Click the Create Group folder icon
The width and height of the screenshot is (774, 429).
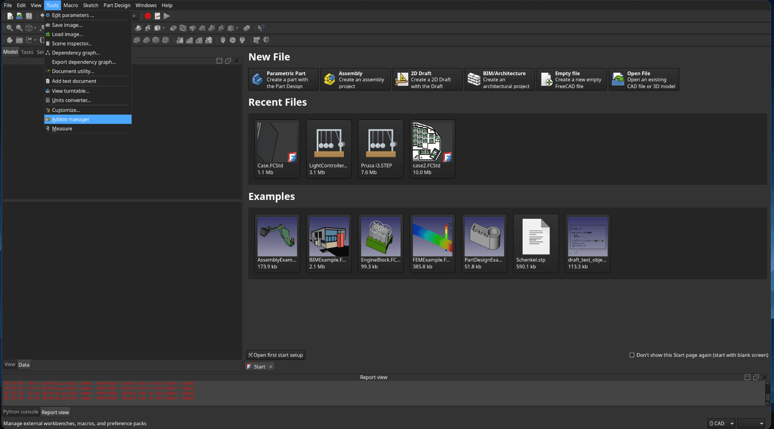[19, 40]
